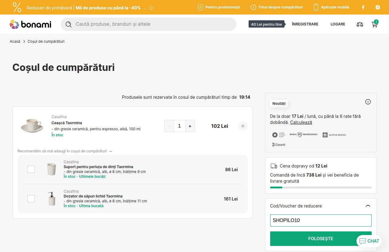Click the Calculează installment link
Image resolution: width=389 pixels, height=252 pixels.
point(301,122)
